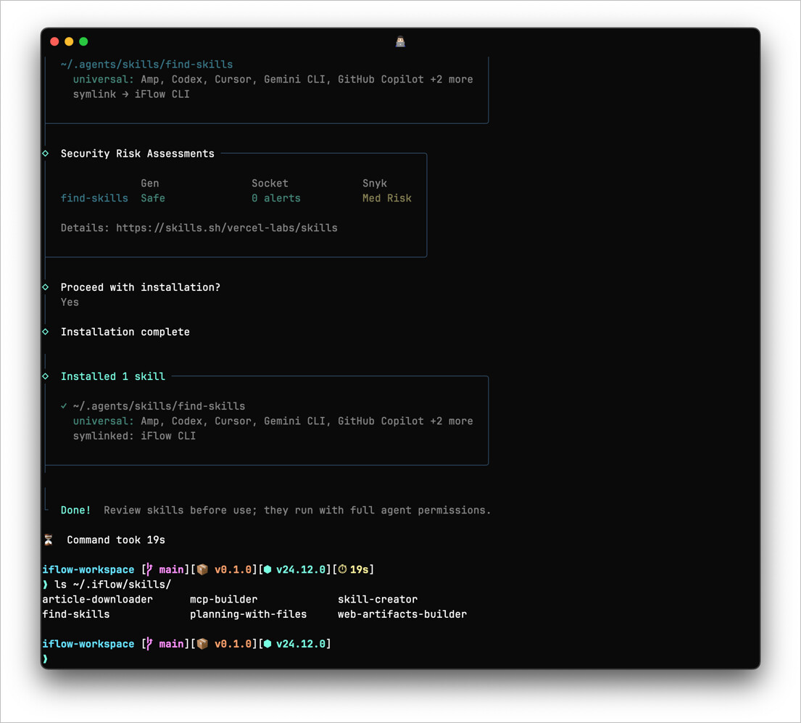Click the green checkmark beside ~/.agents/skills/find-skills
The width and height of the screenshot is (801, 723).
64,406
